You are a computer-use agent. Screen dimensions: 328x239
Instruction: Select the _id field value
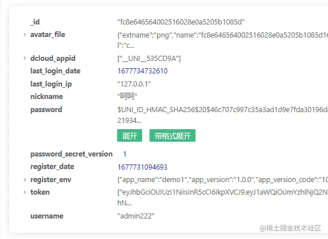pos(181,22)
